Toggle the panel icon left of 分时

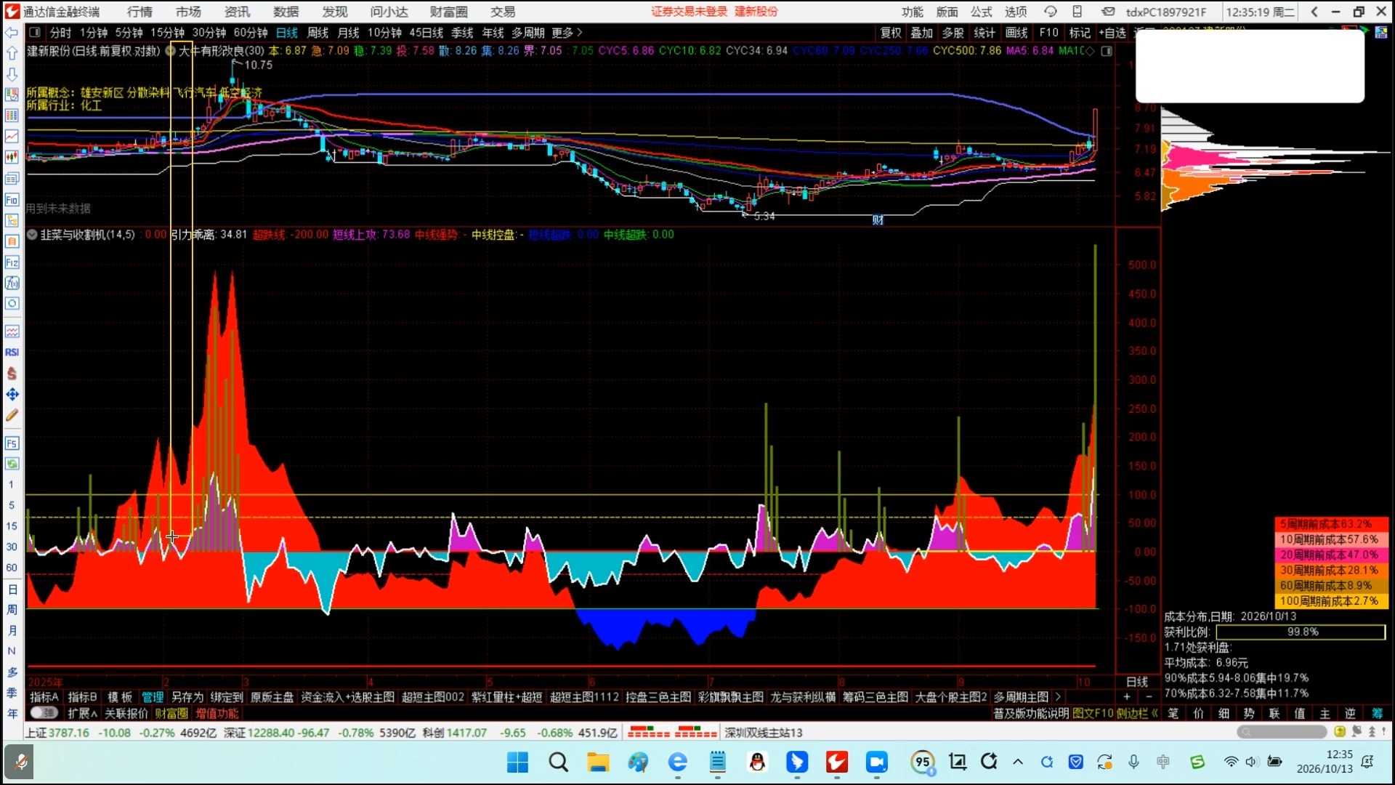(x=34, y=33)
